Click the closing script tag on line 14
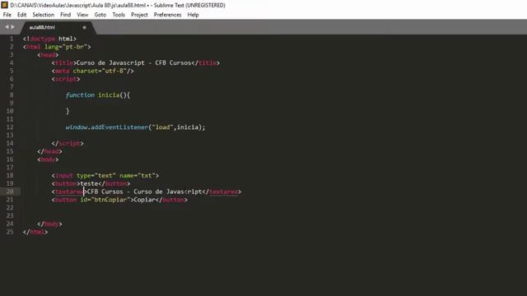Screen dimensions: 527x296 (68, 143)
